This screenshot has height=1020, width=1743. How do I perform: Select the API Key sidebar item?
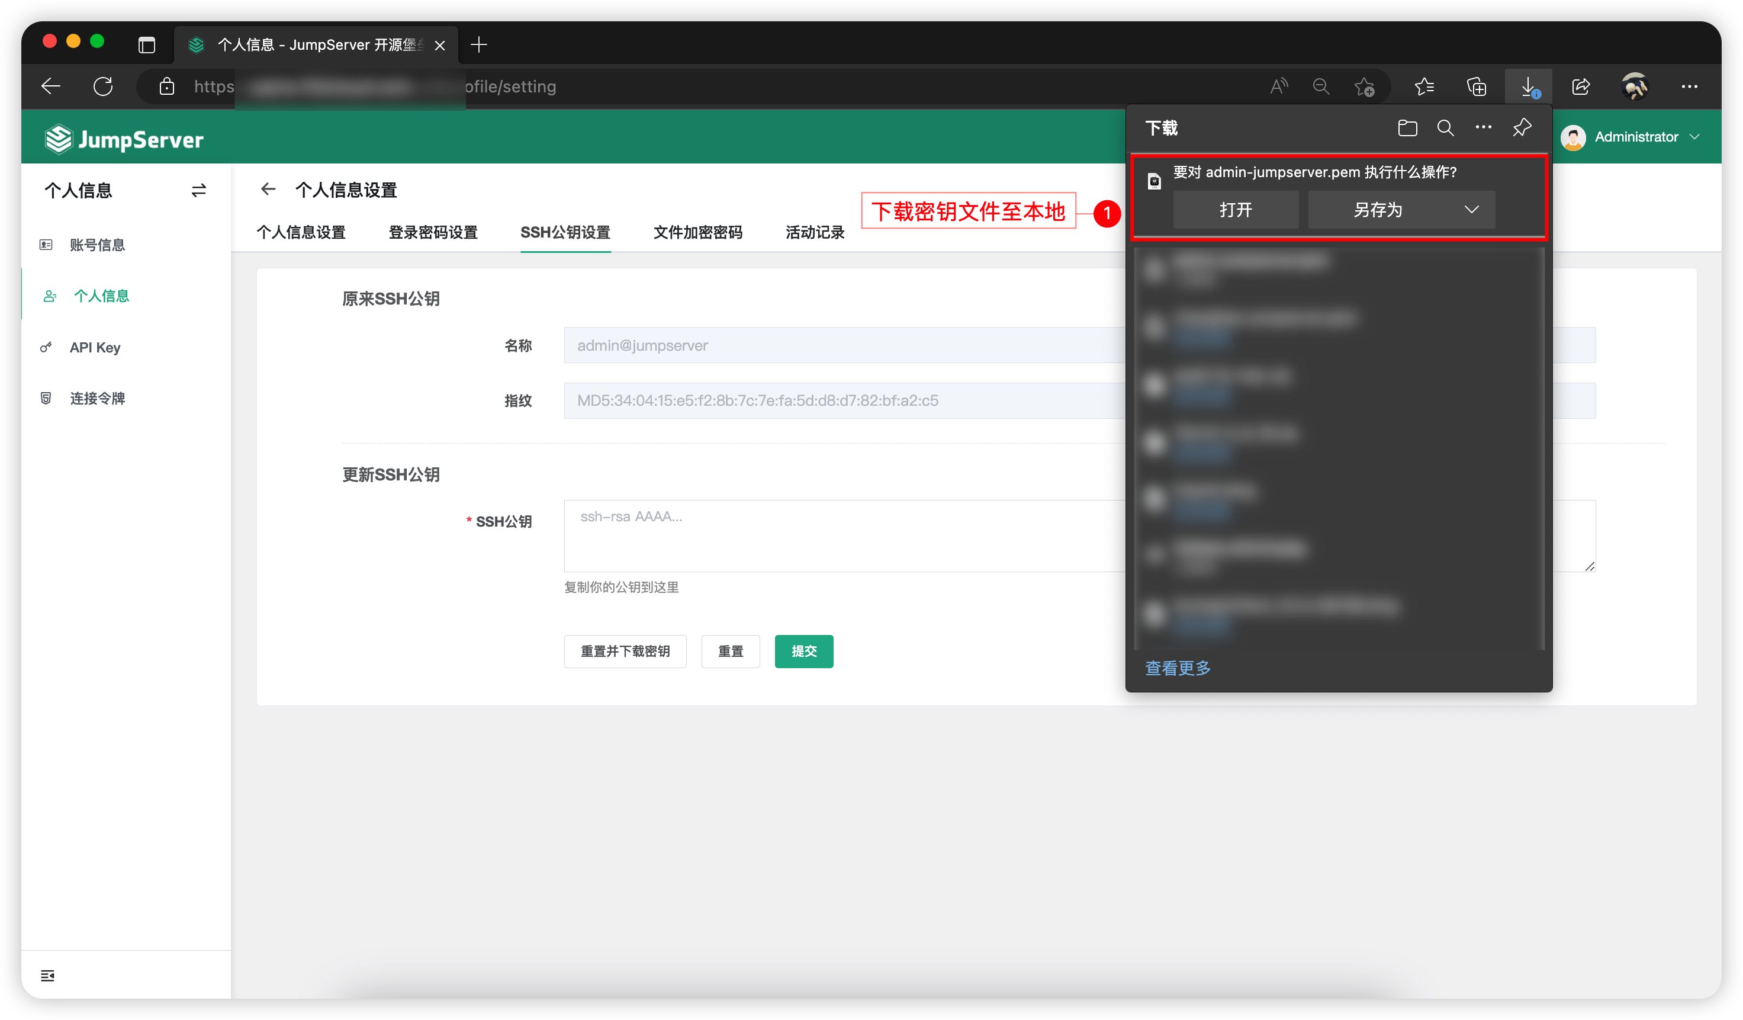click(x=94, y=347)
